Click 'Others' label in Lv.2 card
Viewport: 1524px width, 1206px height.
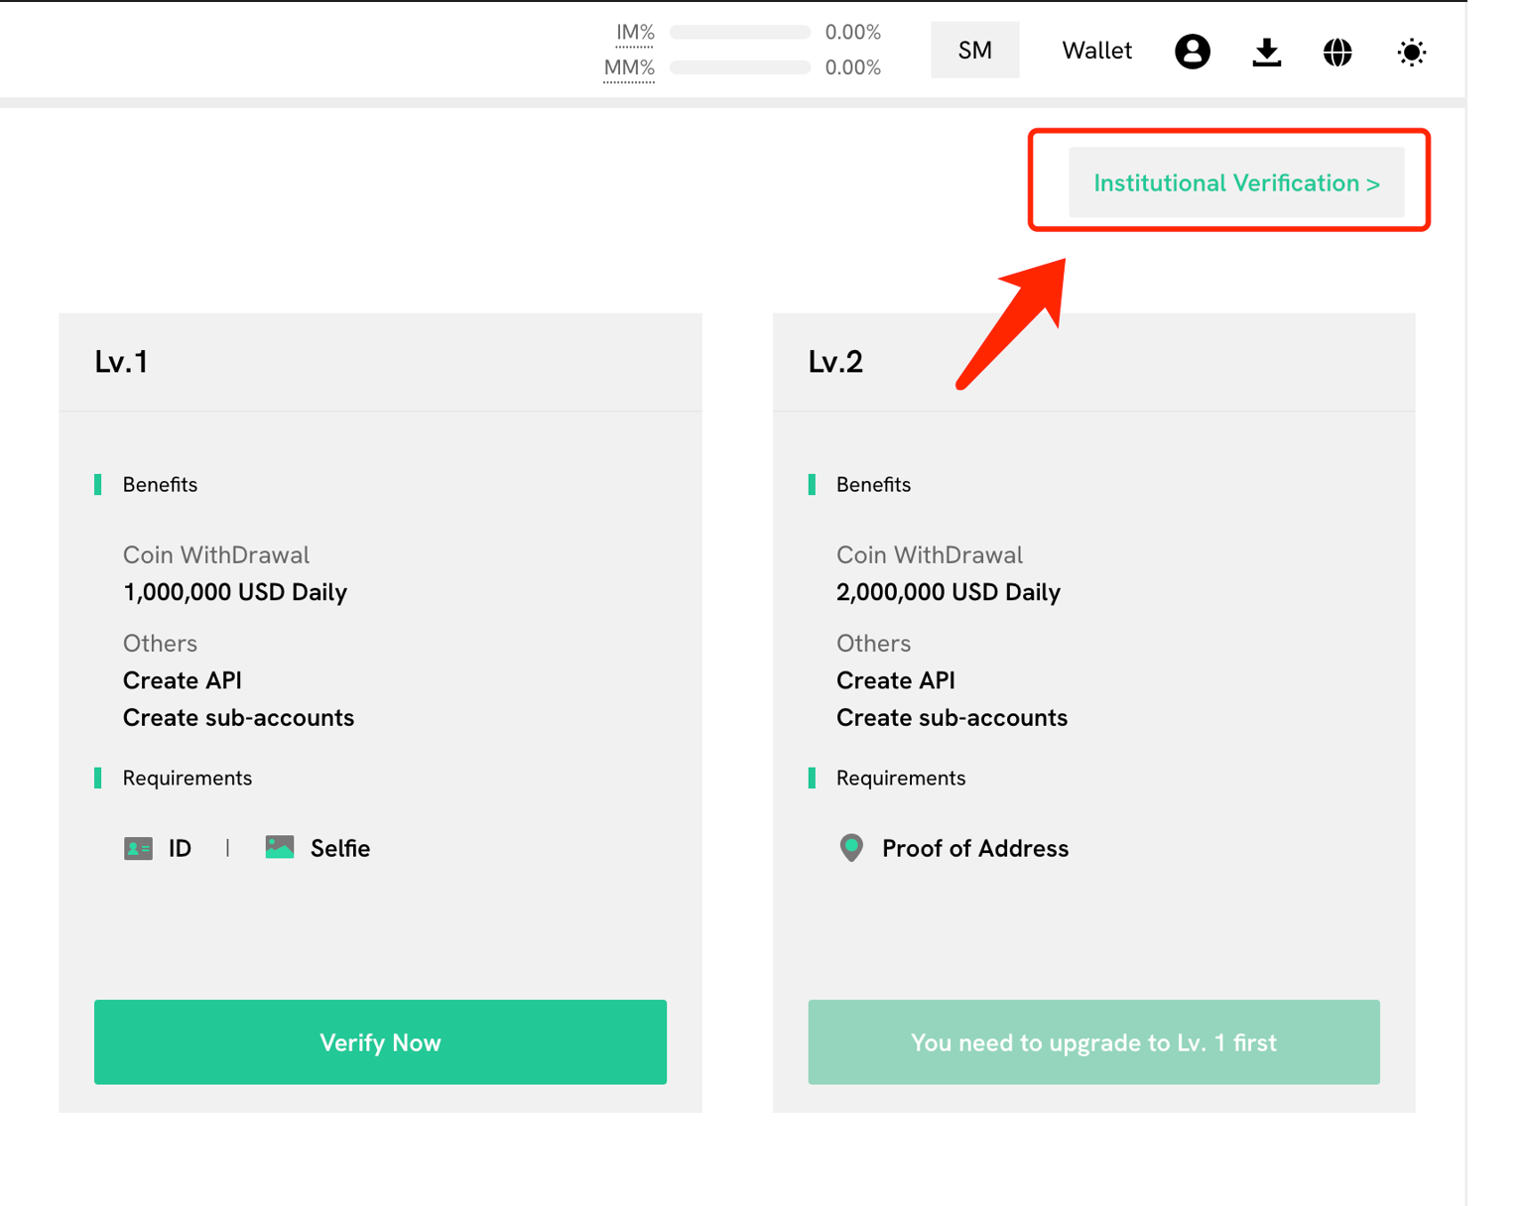(873, 644)
